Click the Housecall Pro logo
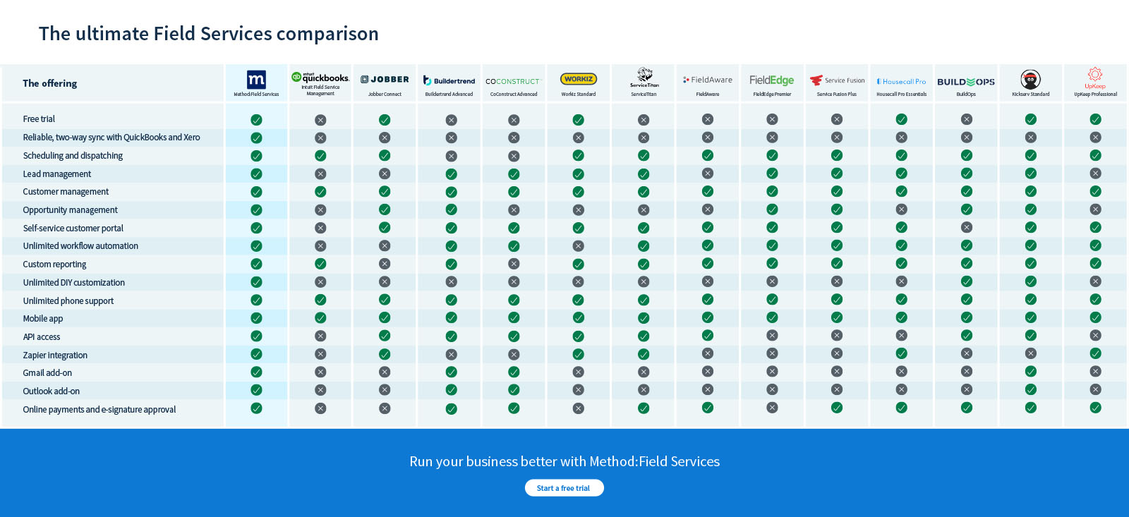Screen dimensions: 1129x517 901,81
